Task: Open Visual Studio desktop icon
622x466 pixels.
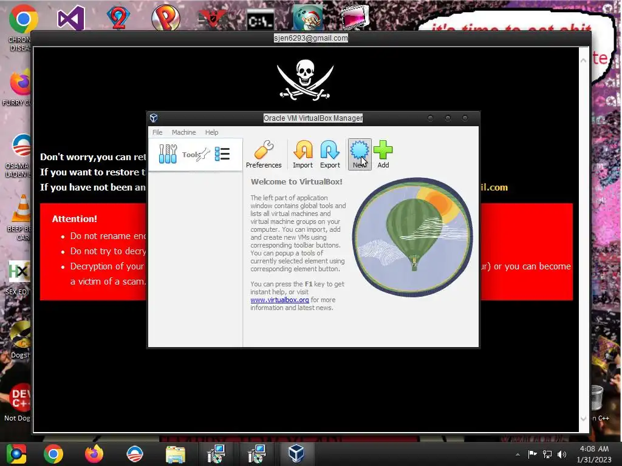Action: pos(71,18)
